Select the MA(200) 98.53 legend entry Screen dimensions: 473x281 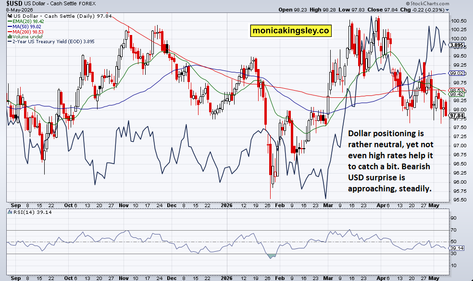[28, 32]
